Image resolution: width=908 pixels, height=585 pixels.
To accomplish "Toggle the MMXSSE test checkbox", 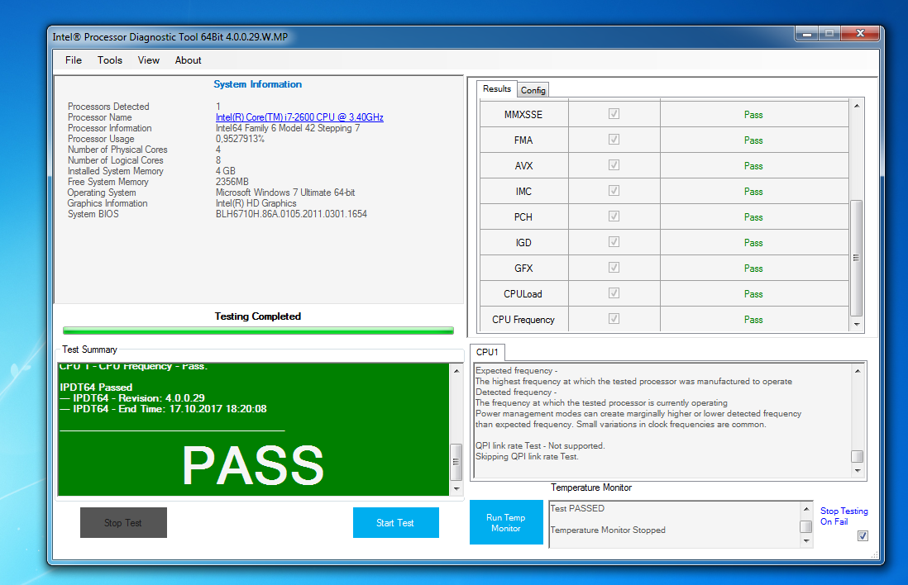I will click(x=614, y=114).
